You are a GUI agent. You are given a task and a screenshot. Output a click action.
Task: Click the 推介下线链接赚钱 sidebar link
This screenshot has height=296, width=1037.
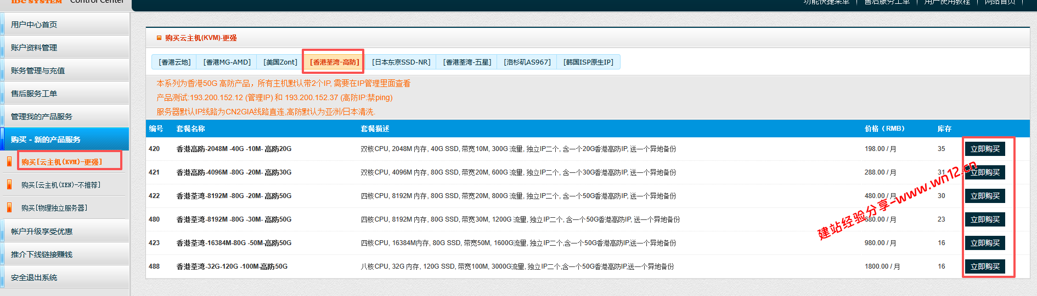click(x=42, y=254)
